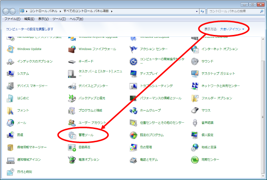Open 地域と言語
Screen dimensions: 267x180
(x=204, y=147)
